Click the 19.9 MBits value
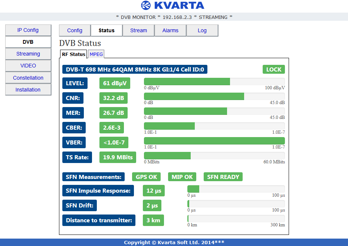The image size is (348, 246). 118,157
